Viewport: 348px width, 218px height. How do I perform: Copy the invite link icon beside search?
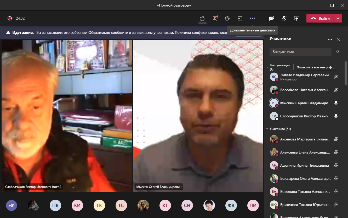click(338, 52)
